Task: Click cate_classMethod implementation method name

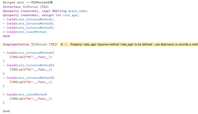Action: (31, 94)
